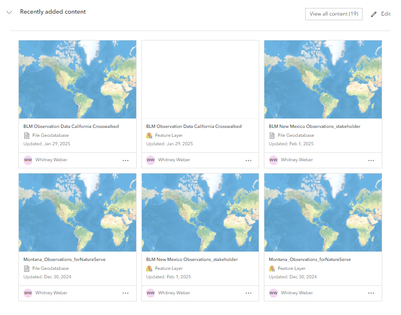Click the Edit link text
Viewport: 401px width, 315px height.
[x=386, y=14]
